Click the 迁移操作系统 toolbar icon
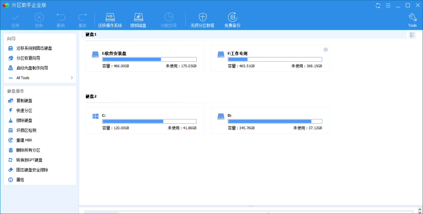The image size is (423, 214). [110, 17]
